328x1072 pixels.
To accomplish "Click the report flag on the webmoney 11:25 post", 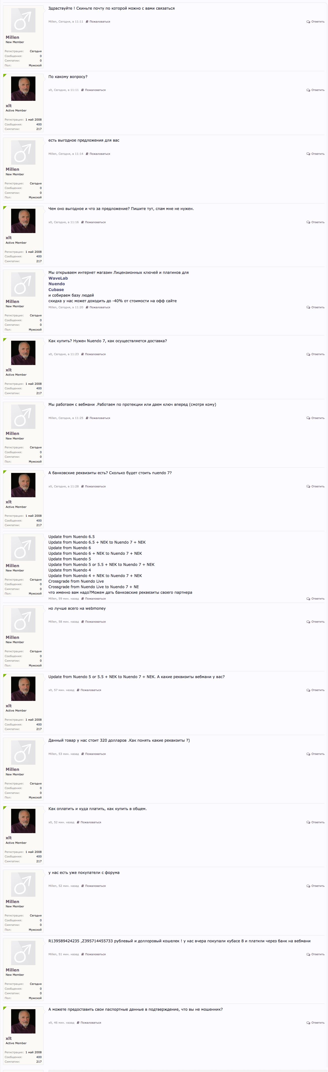I will [x=87, y=418].
